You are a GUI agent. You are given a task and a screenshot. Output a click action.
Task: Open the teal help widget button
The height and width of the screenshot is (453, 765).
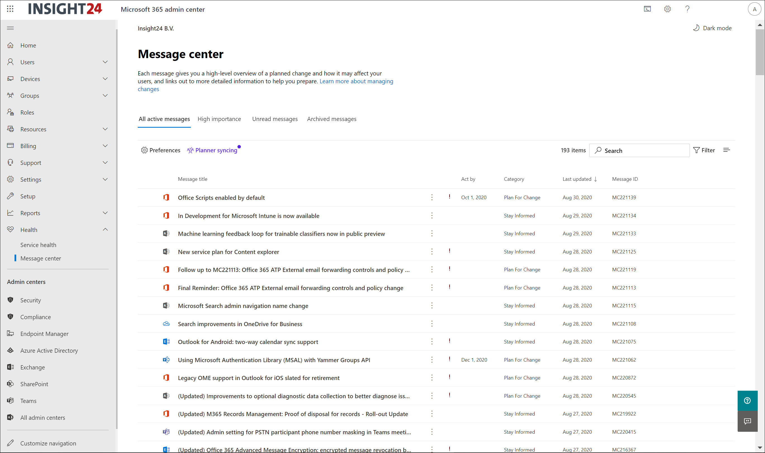click(x=747, y=400)
